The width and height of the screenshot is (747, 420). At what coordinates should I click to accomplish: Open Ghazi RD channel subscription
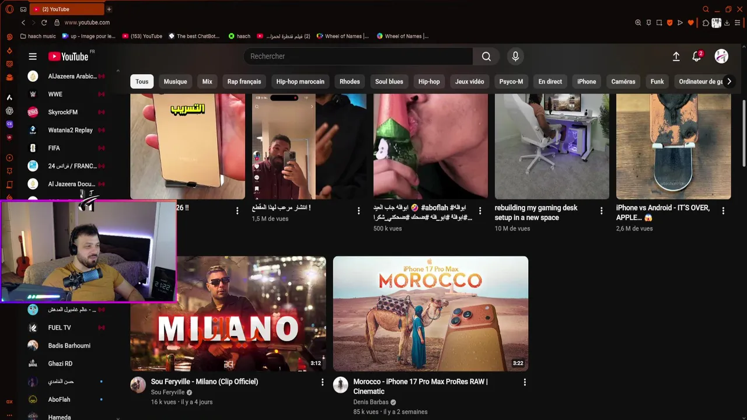[x=66, y=364]
